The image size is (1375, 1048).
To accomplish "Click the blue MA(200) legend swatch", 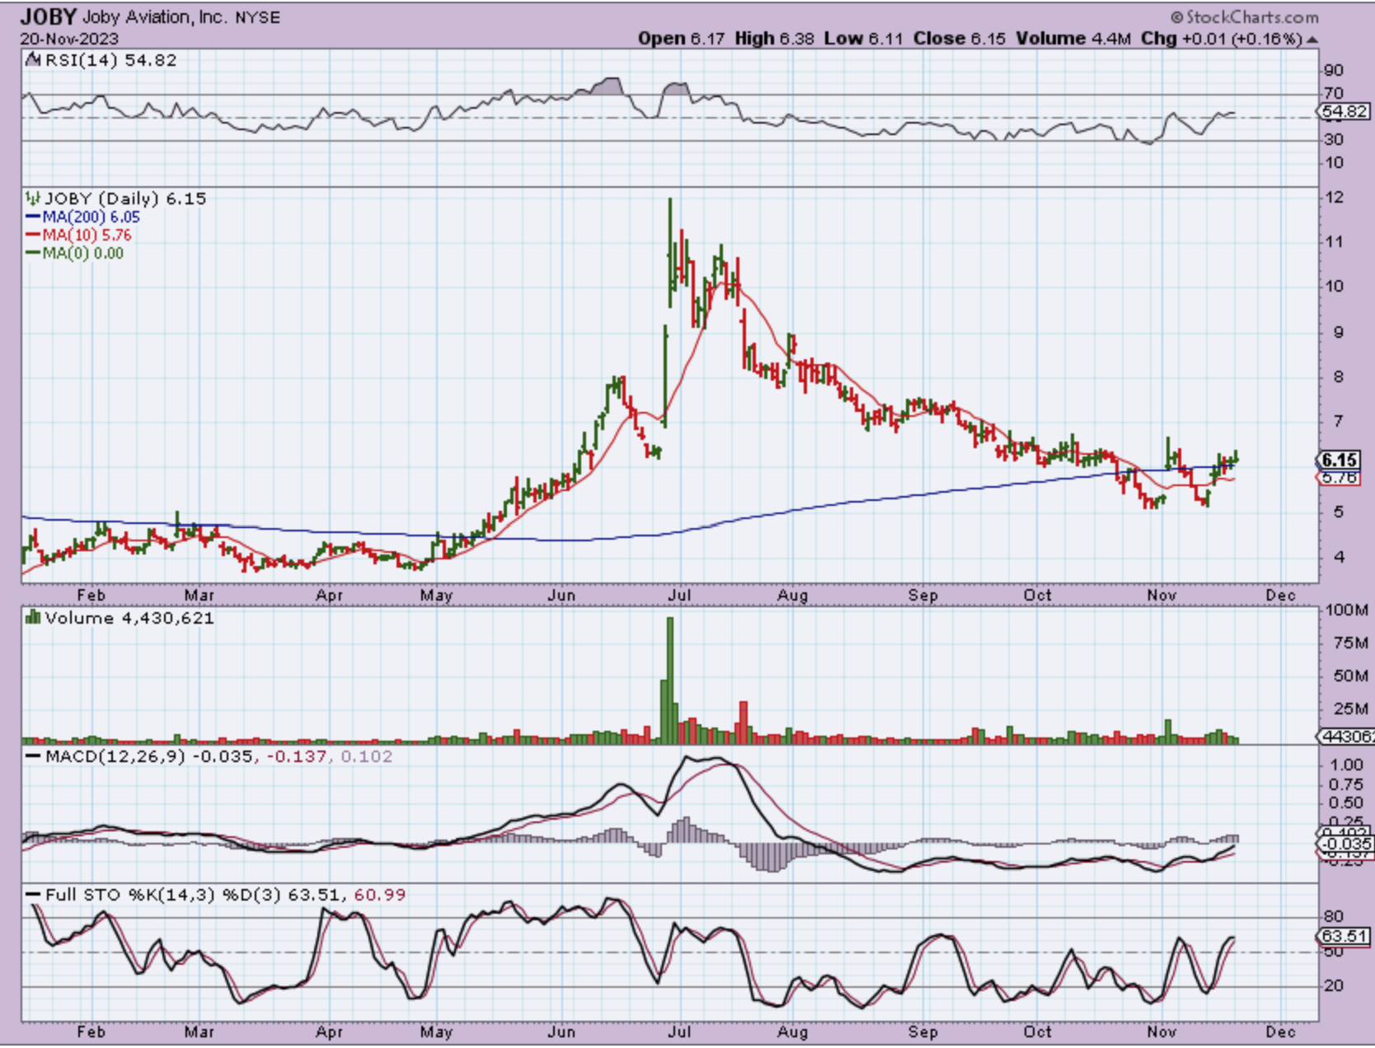I will 33,217.
